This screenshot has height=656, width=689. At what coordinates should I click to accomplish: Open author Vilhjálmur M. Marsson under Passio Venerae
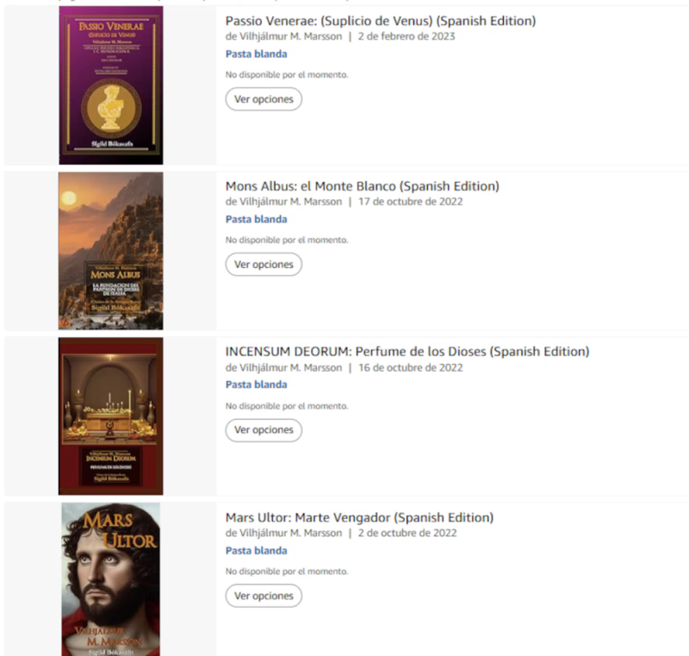coord(290,36)
